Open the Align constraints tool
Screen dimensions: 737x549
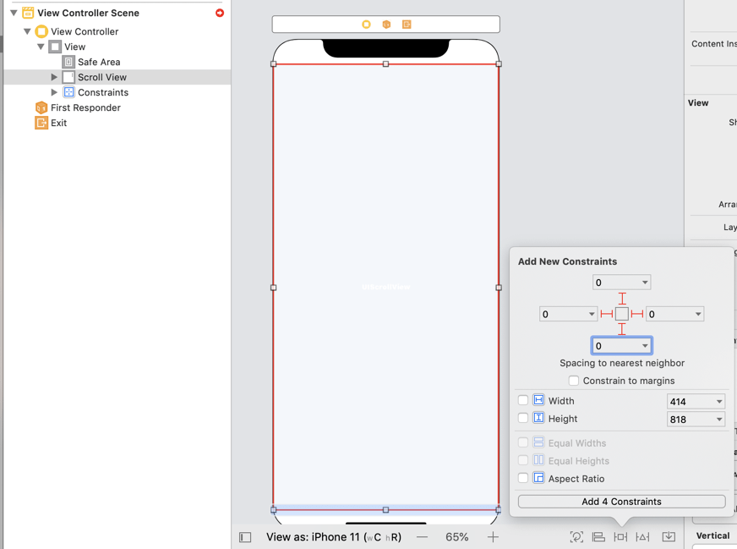pos(598,536)
